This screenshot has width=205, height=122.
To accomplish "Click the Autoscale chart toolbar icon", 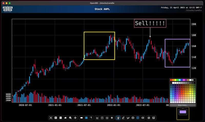I will click(x=51, y=118).
